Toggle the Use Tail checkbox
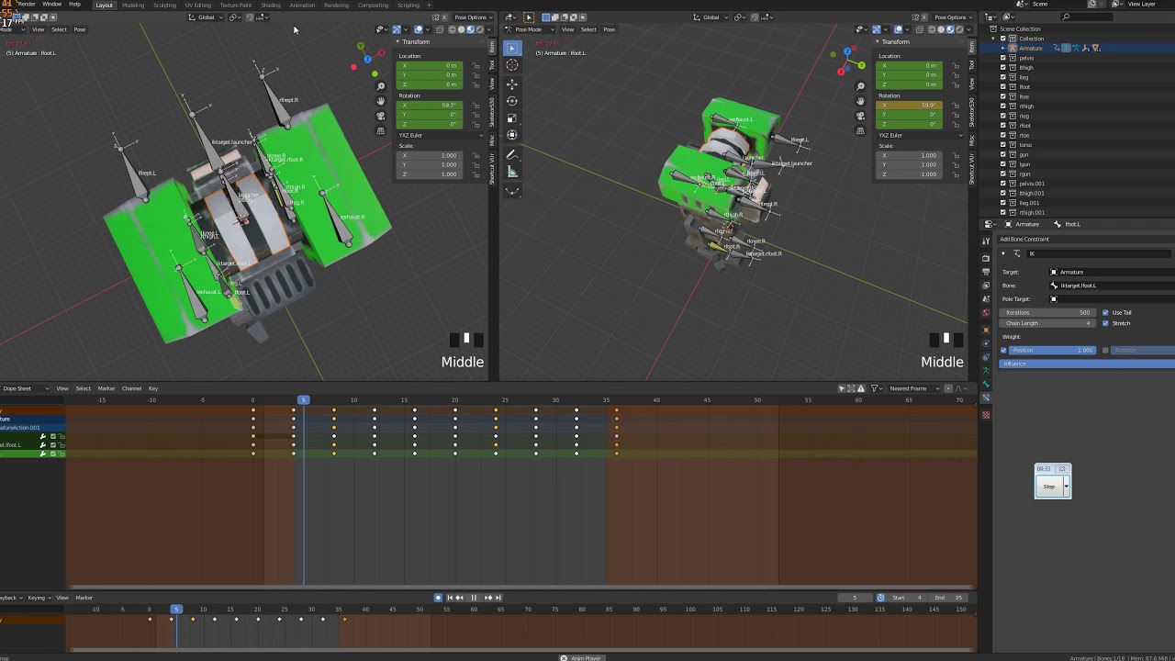1175x661 pixels. 1105,312
